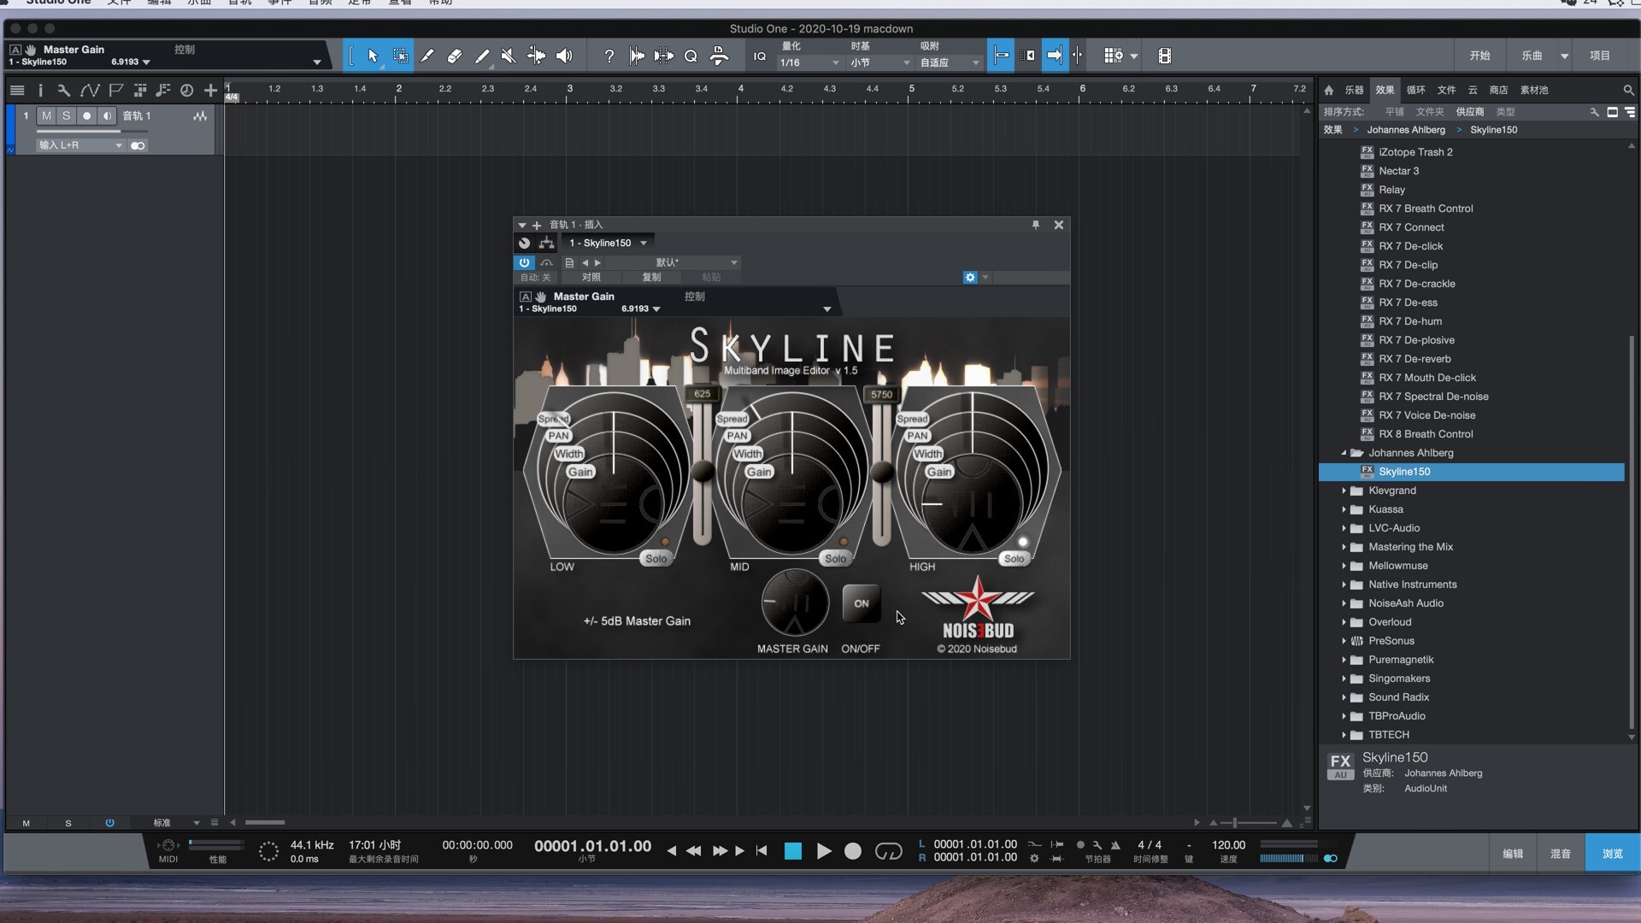The width and height of the screenshot is (1641, 923).
Task: Expand the PreSonus folder
Action: pyautogui.click(x=1344, y=641)
